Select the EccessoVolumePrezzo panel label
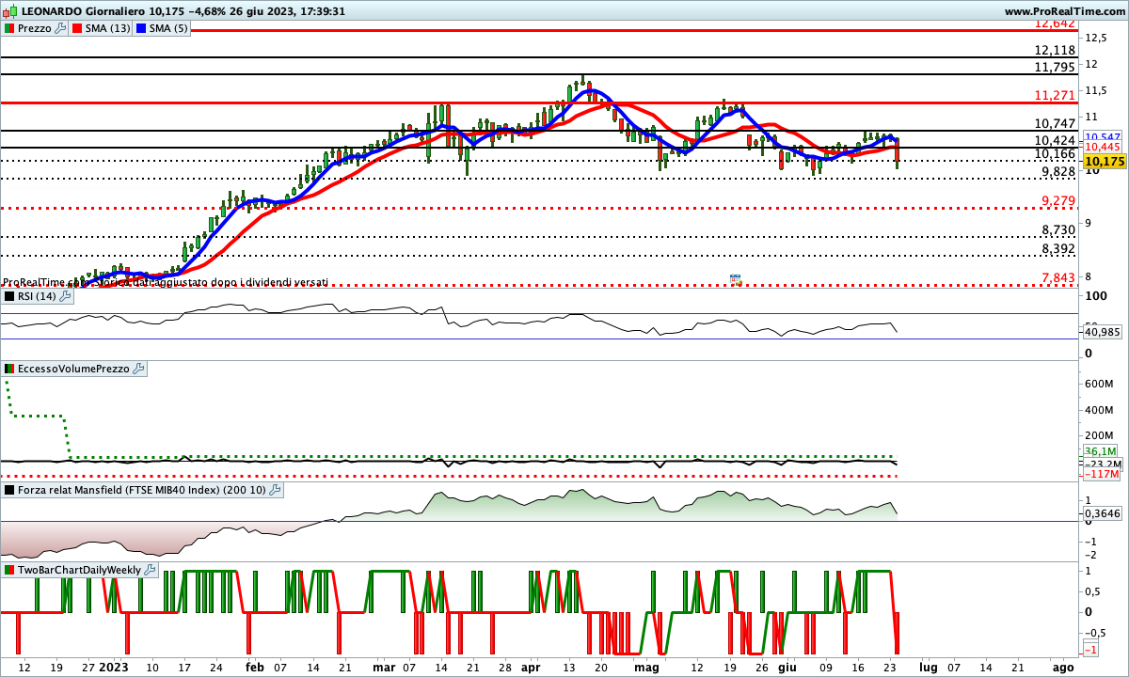 pyautogui.click(x=73, y=370)
